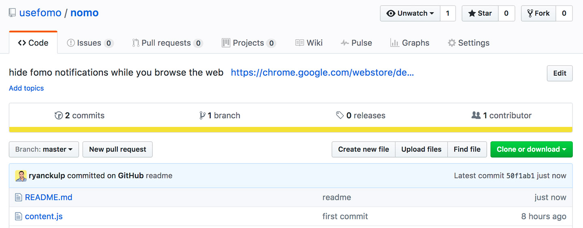Screen dimensions: 583x228
Task: Open Clone or download dropdown
Action: pyautogui.click(x=532, y=149)
